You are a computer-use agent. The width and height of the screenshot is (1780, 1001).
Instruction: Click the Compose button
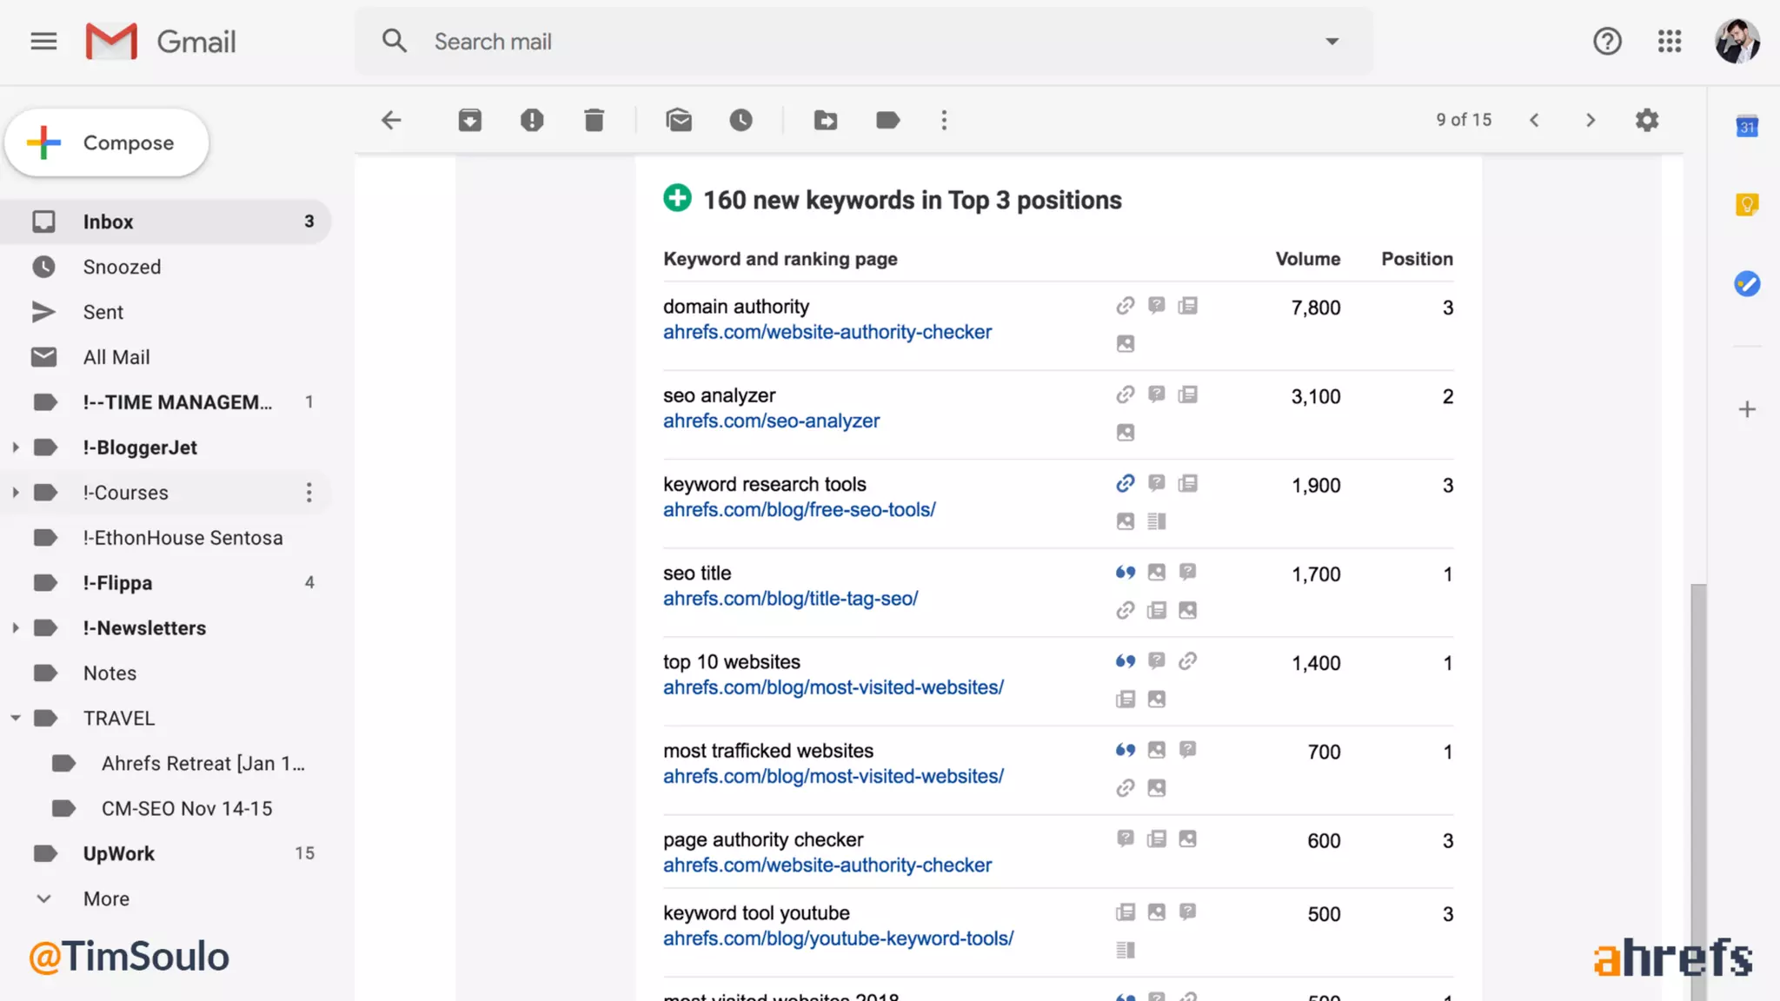[107, 143]
